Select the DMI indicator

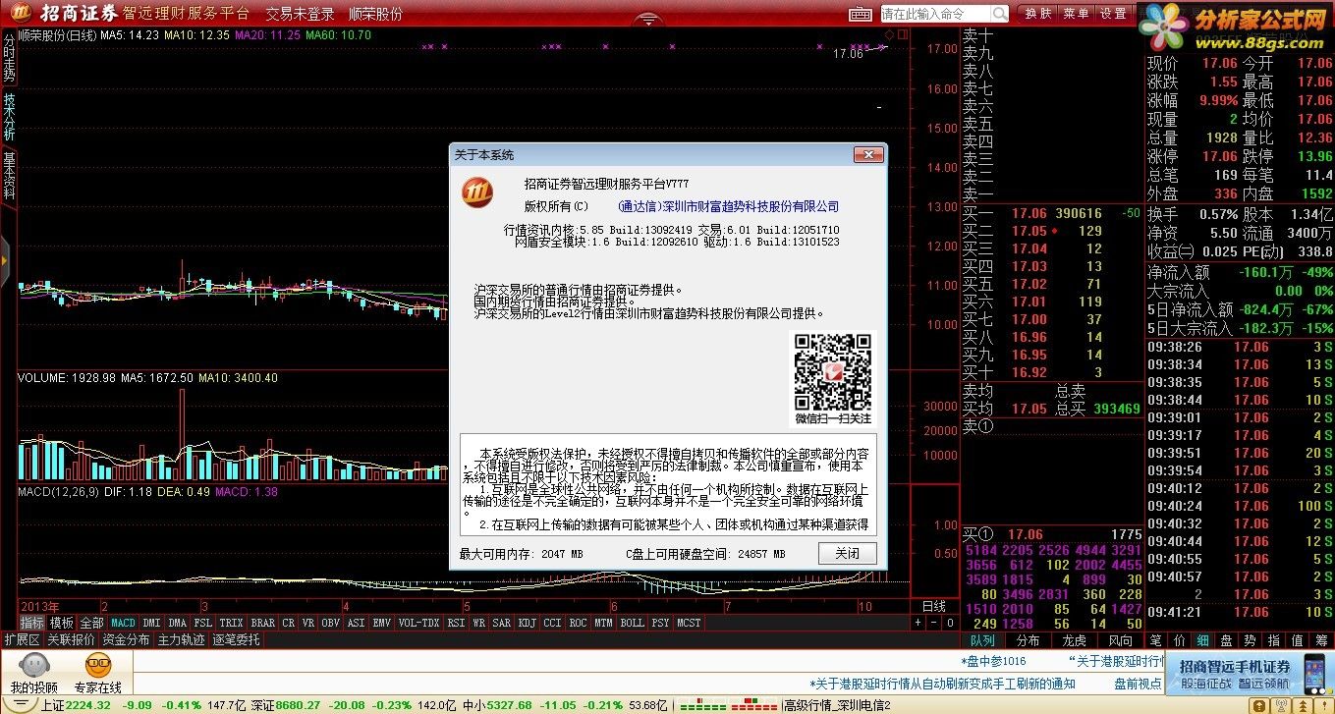(151, 623)
